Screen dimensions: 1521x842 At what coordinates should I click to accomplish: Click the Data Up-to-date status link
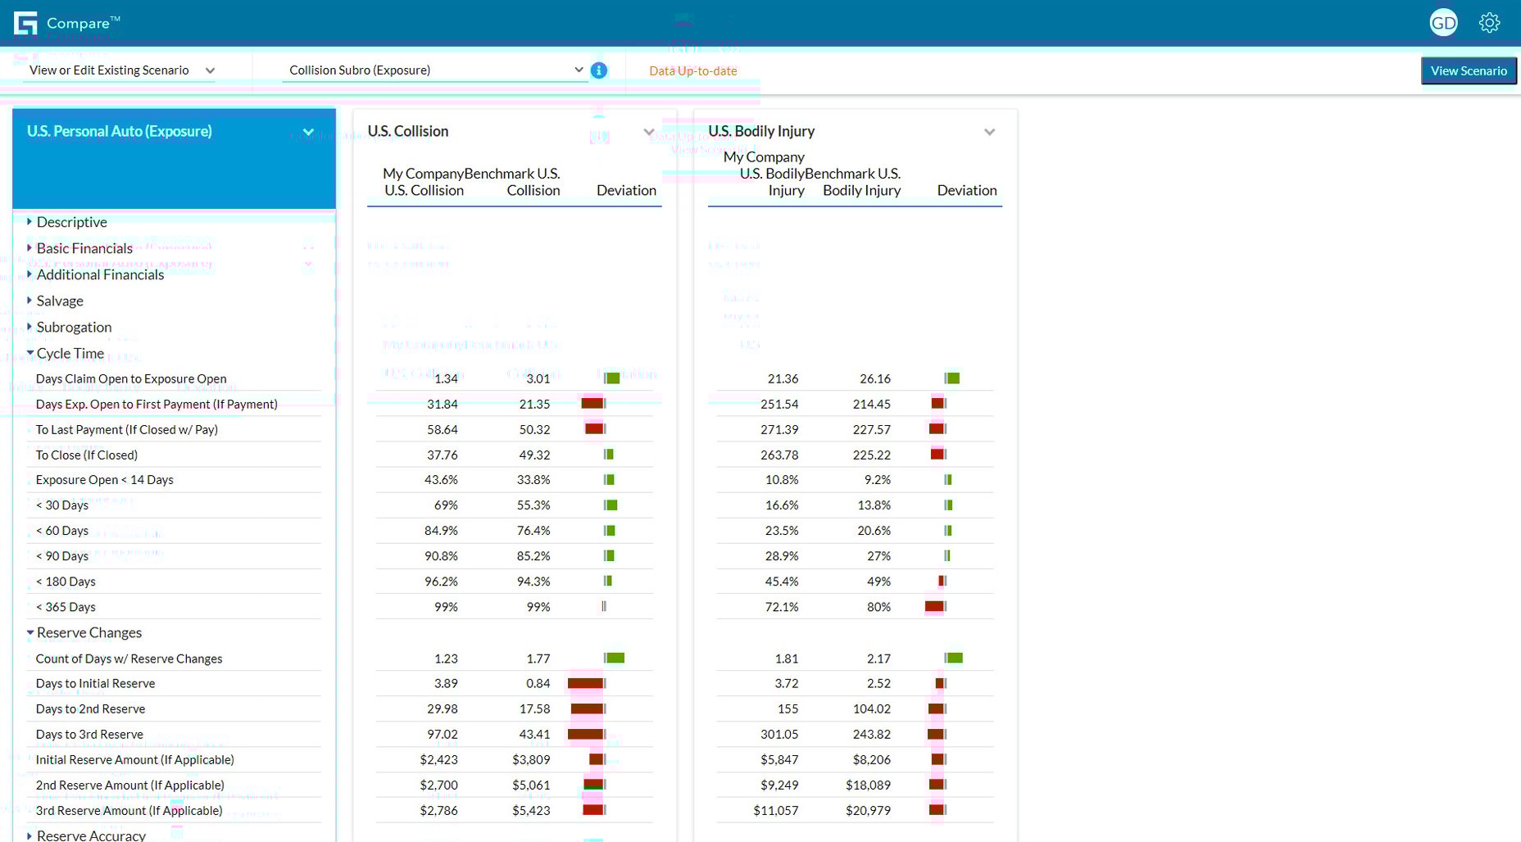point(692,70)
